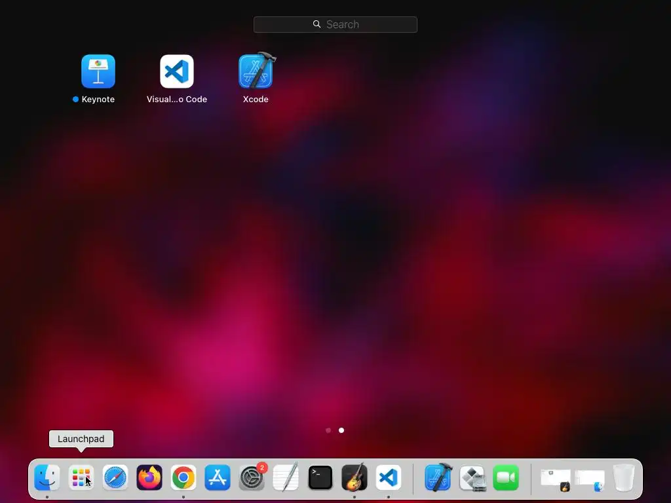This screenshot has width=671, height=503.
Task: Launch Firefox from the Dock
Action: (x=149, y=477)
